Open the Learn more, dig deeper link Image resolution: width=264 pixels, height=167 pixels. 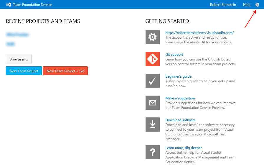click(184, 148)
